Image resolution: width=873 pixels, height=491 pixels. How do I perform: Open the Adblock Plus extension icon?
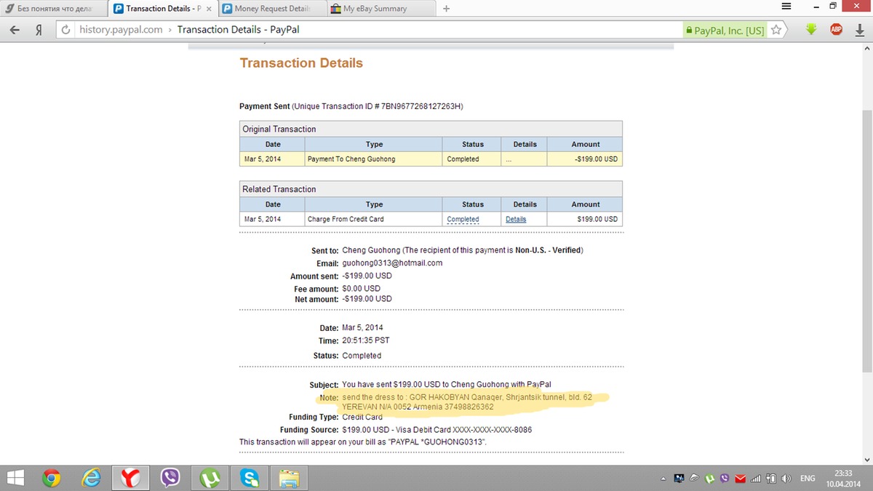coord(837,31)
